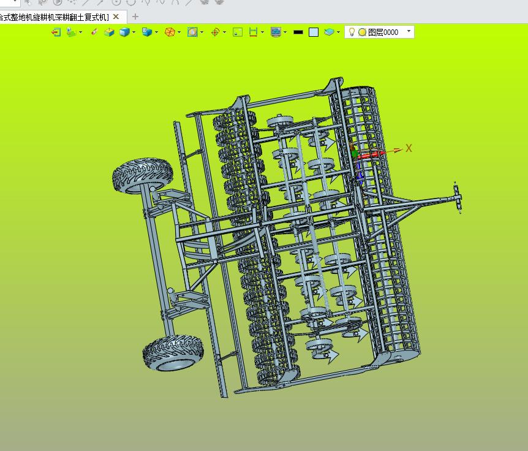This screenshot has width=528, height=451.
Task: Click the green origin of coordinate triad
Action: coord(355,154)
